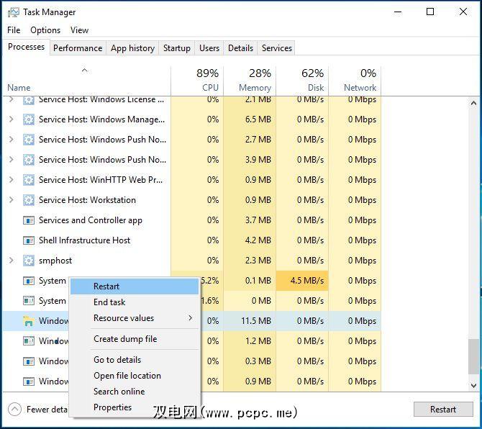Click the 11.5 MB memory value
482x429 pixels.
point(256,321)
